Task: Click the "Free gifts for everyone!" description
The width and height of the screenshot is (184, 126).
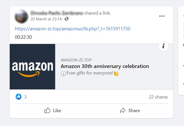Action: [90, 73]
